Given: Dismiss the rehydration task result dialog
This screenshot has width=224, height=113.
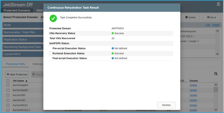Looking at the screenshot, I should [166, 105].
